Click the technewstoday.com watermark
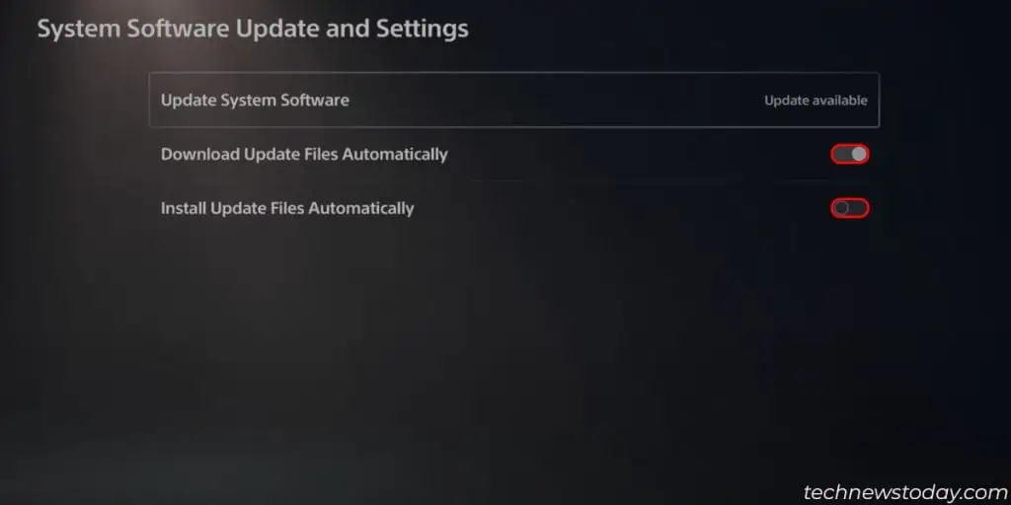The width and height of the screenshot is (1011, 505). pyautogui.click(x=906, y=493)
